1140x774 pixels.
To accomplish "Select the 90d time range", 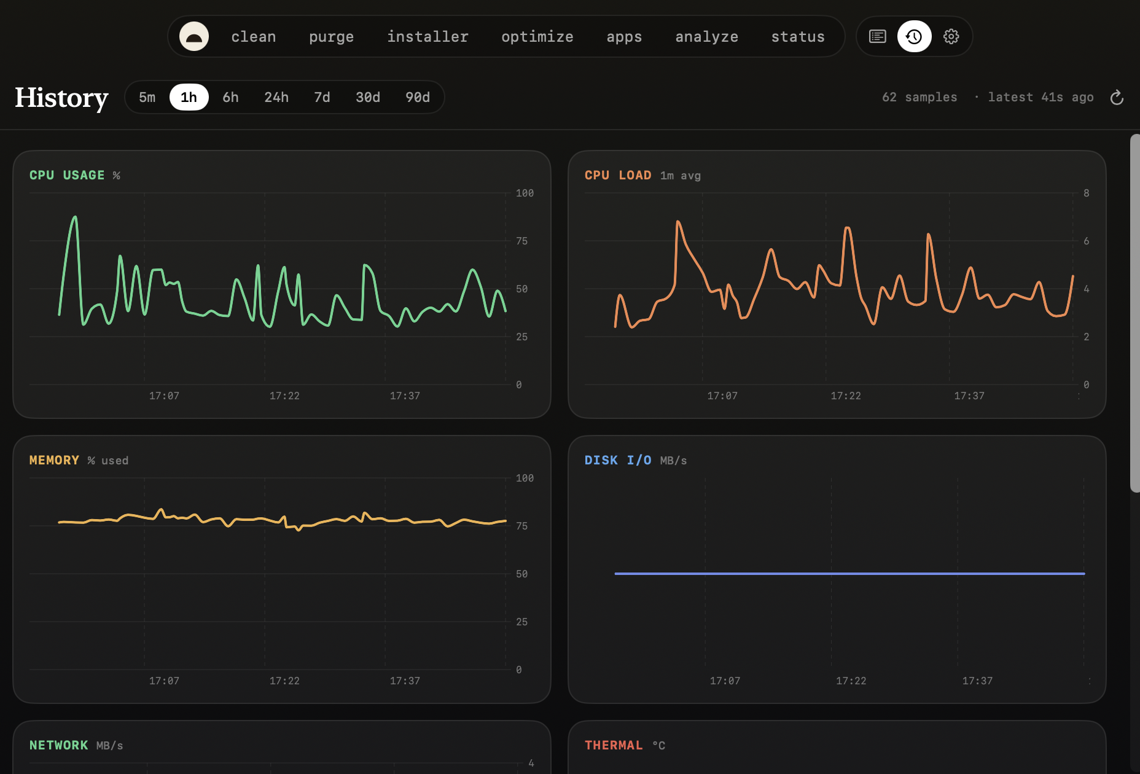I will click(x=418, y=97).
